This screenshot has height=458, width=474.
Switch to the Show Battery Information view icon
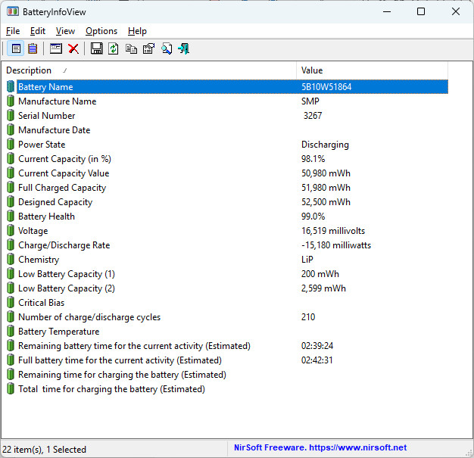pyautogui.click(x=16, y=48)
